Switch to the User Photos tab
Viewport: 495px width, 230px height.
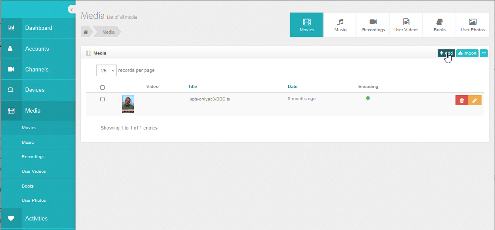click(x=472, y=25)
